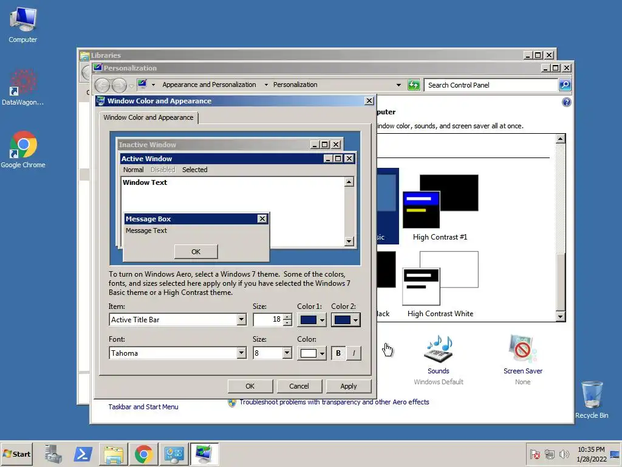This screenshot has width=622, height=467.
Task: Click the network tray icon
Action: pyautogui.click(x=549, y=454)
